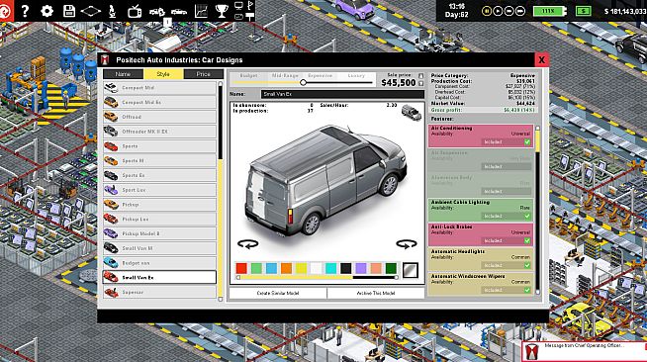Viewport: 647px width, 362px height.
Task: Select Pickup Model 8 design
Action: click(159, 233)
